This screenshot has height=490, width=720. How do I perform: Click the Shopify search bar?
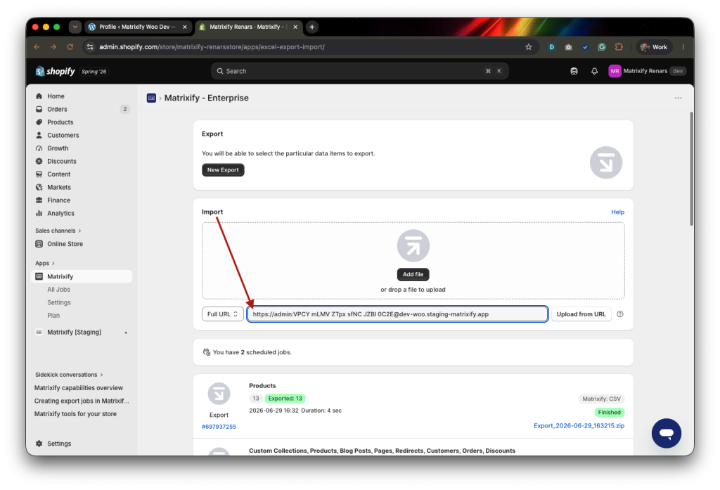click(359, 71)
